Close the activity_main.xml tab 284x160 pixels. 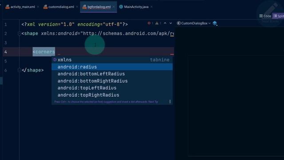pyautogui.click(x=38, y=7)
